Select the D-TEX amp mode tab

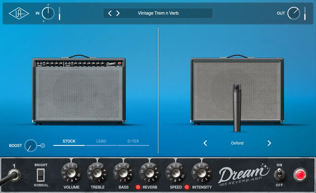(133, 141)
